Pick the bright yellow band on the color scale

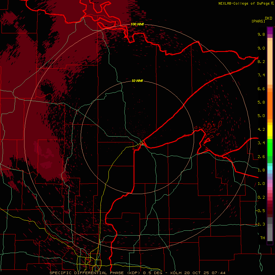[x=270, y=131]
